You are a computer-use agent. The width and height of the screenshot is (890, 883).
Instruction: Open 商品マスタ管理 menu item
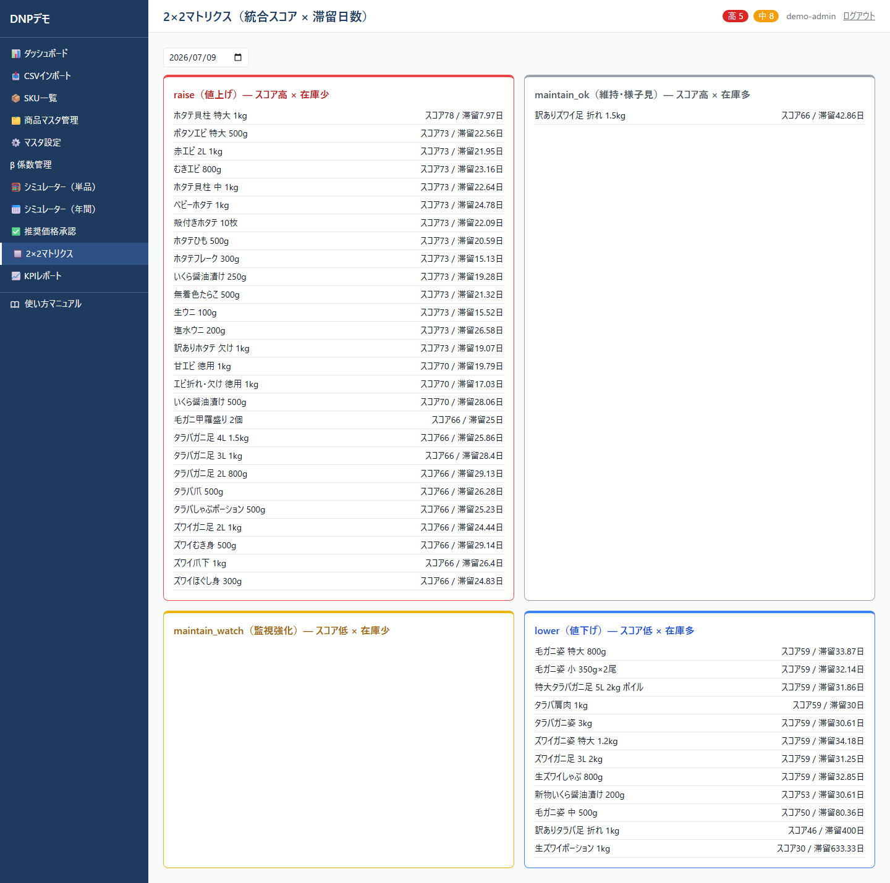pyautogui.click(x=74, y=120)
